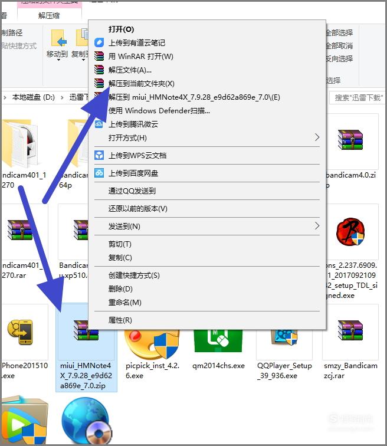The image size is (387, 446).
Task: Click 全部选择 in ribbon
Action: click(339, 32)
